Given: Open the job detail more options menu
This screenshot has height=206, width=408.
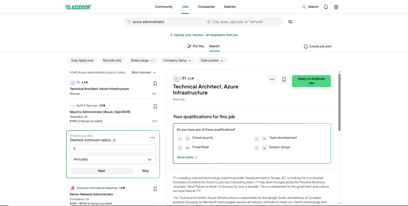Looking at the screenshot, I should pyautogui.click(x=272, y=79).
